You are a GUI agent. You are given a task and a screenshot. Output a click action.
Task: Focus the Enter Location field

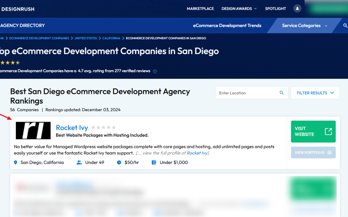click(251, 93)
